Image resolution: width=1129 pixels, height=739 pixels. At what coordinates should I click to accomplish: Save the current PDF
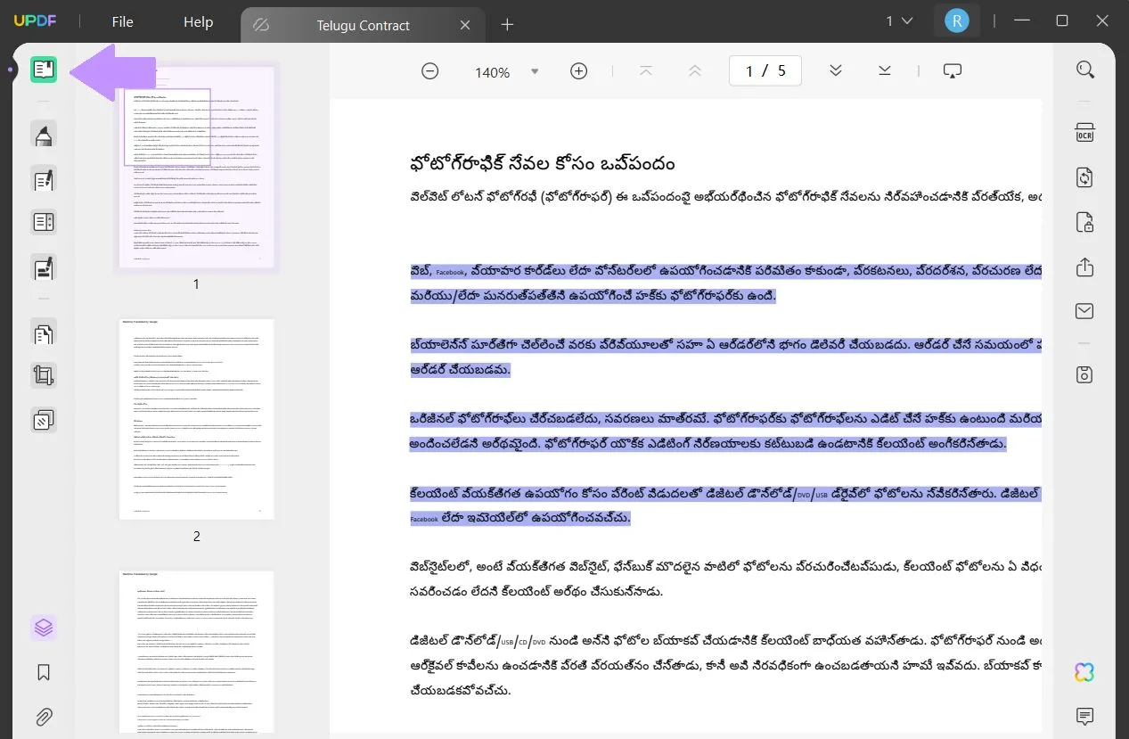pos(1084,374)
